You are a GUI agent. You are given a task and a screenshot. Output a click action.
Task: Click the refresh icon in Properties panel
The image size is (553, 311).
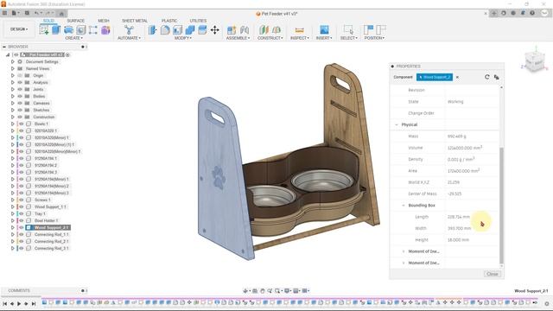click(487, 77)
